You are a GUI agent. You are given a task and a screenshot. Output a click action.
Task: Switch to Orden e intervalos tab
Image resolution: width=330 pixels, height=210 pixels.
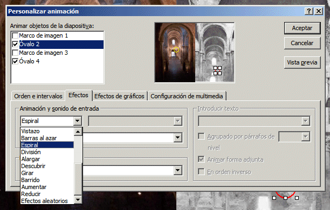click(38, 96)
